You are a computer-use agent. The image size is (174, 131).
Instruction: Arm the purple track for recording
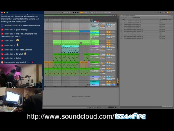pos(114,46)
